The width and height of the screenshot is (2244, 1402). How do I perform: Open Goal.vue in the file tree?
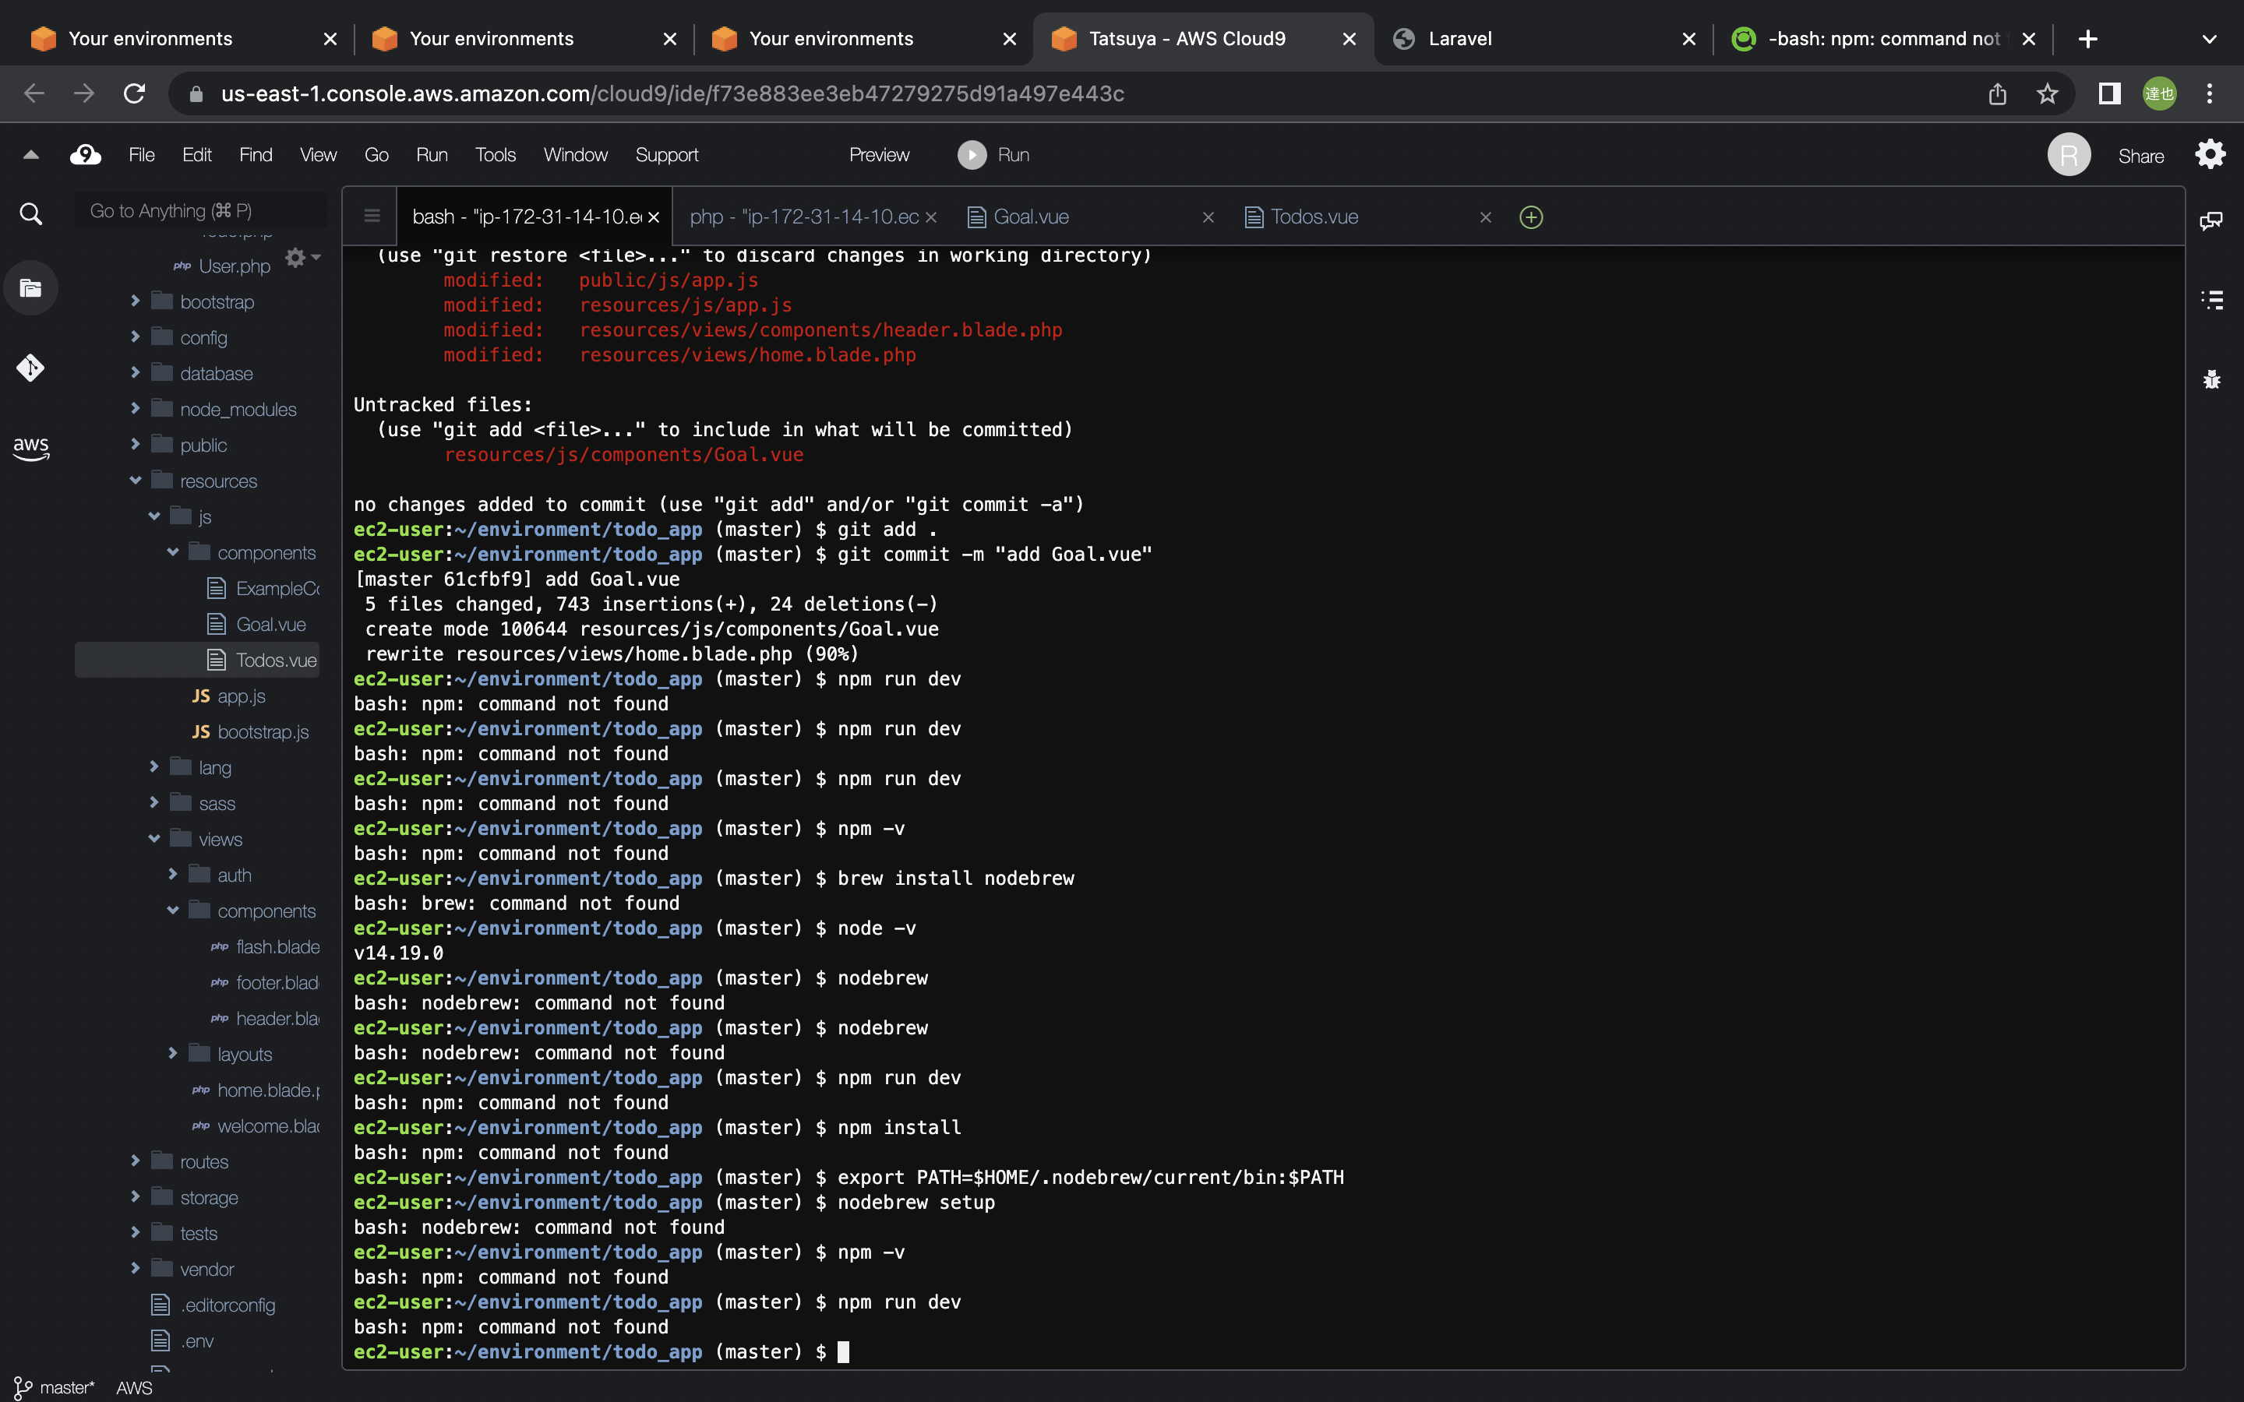pos(270,624)
